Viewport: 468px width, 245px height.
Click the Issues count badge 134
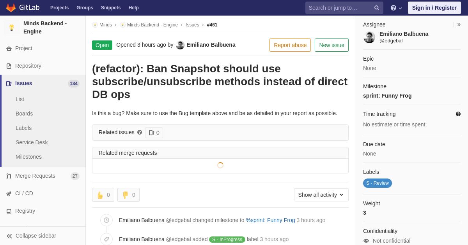tap(74, 84)
